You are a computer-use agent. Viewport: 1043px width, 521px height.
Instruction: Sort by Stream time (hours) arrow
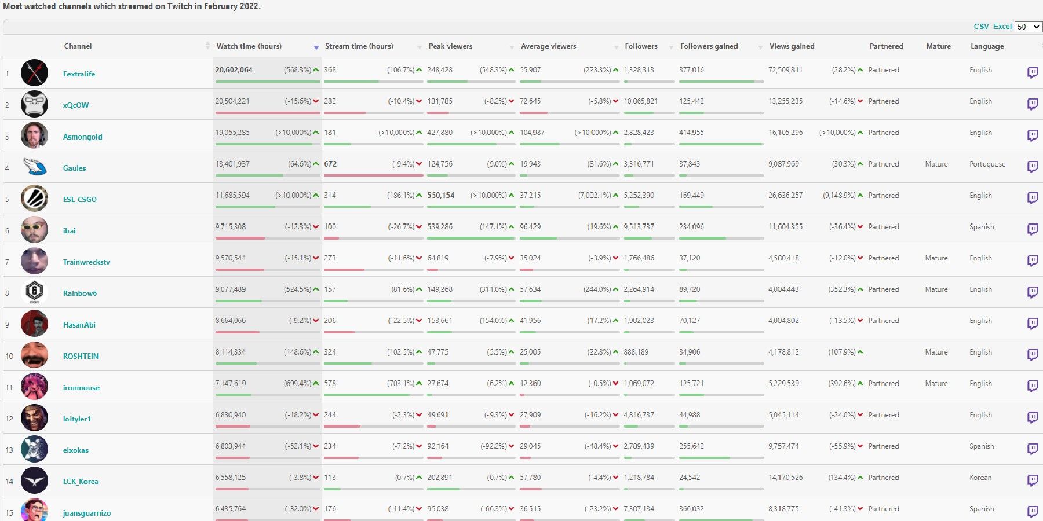coord(420,47)
